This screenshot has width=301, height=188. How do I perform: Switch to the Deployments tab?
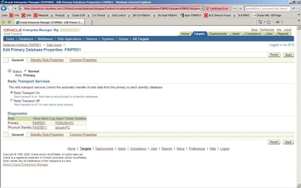218,34
